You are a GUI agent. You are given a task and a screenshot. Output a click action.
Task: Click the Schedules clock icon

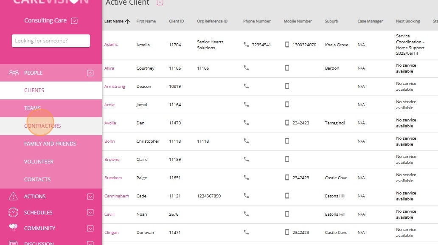13,212
